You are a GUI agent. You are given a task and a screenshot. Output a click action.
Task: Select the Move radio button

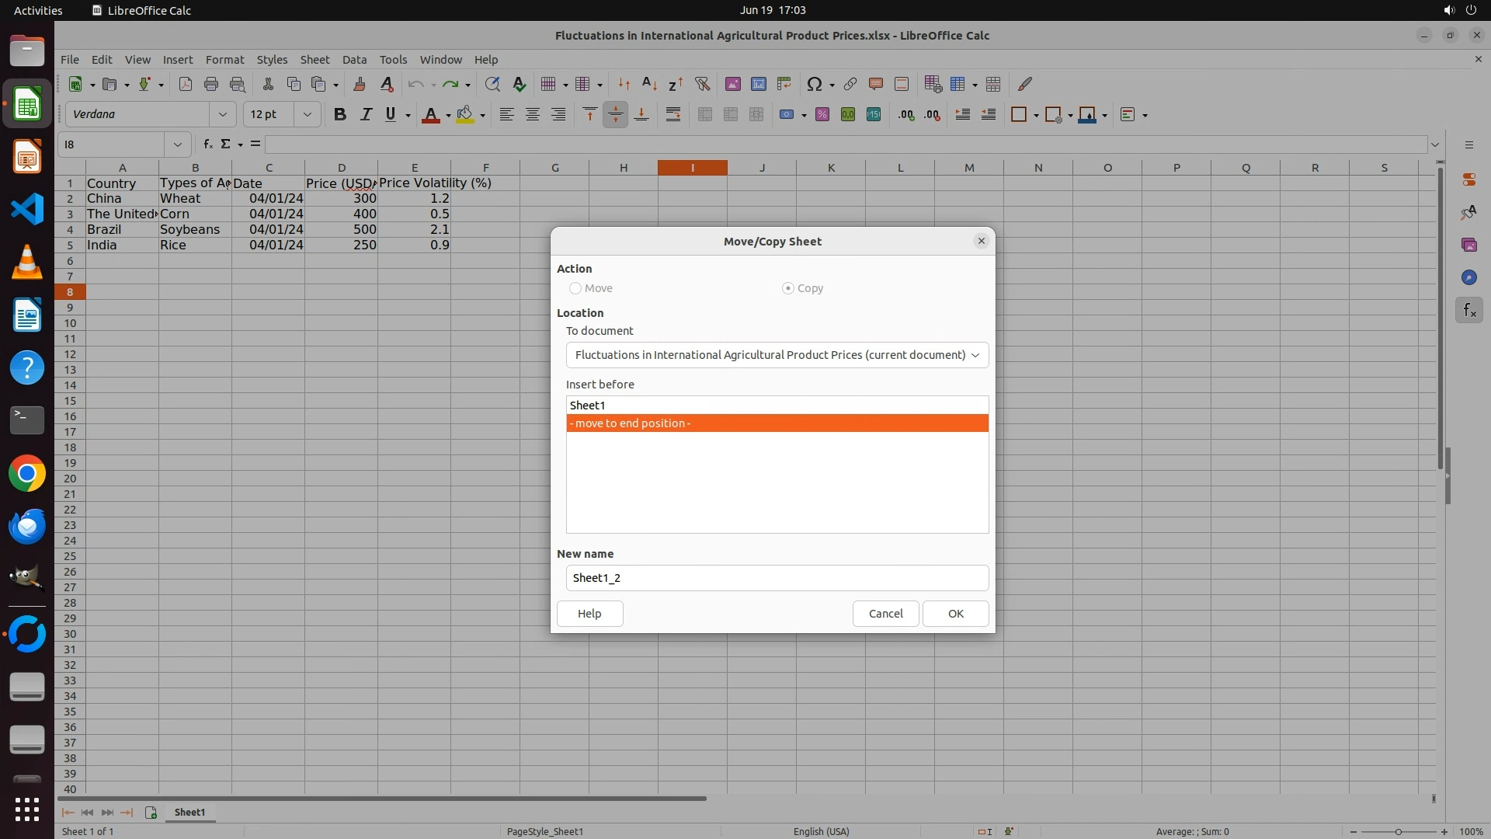(575, 288)
